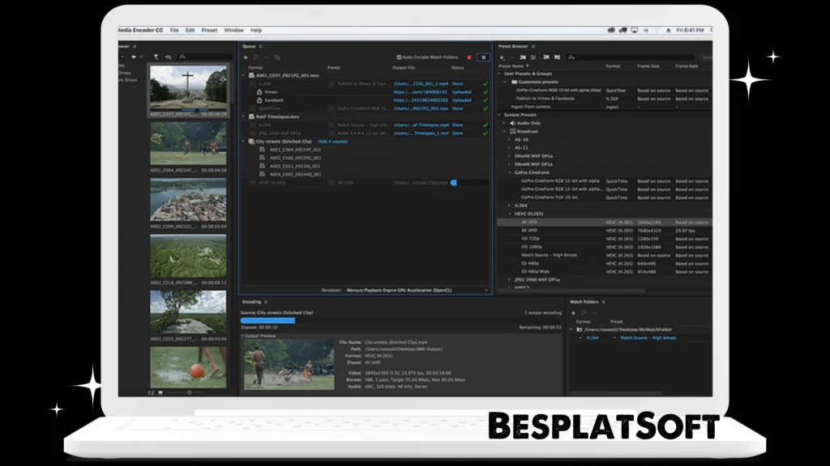Screen dimensions: 830x466
Task: Create a new preset in Preset Browser
Action: pos(501,57)
